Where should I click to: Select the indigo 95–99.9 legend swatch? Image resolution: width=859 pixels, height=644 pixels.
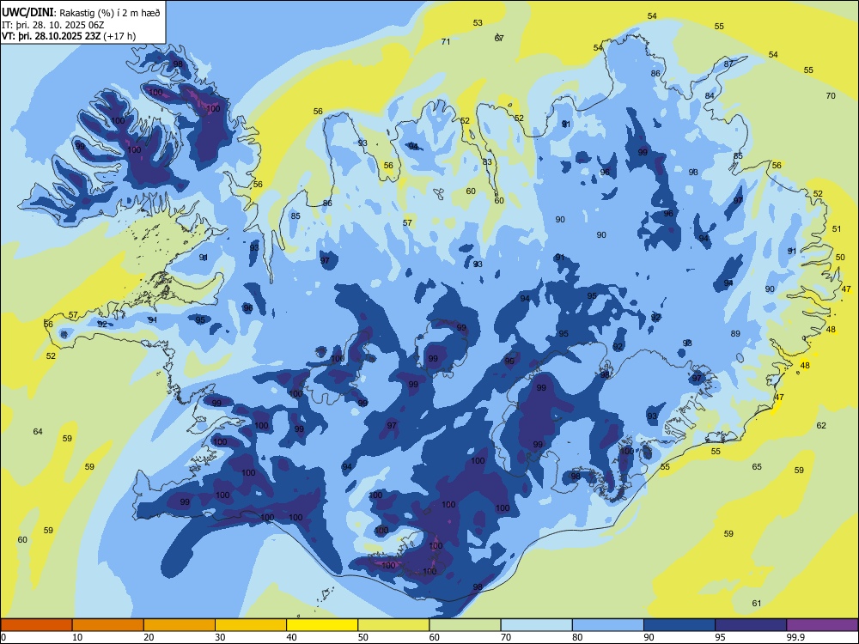[751, 625]
